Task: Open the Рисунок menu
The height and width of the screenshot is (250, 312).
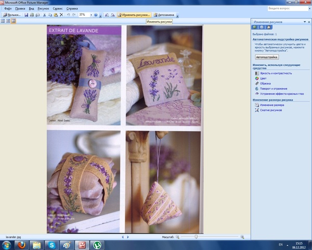Action: pyautogui.click(x=43, y=9)
